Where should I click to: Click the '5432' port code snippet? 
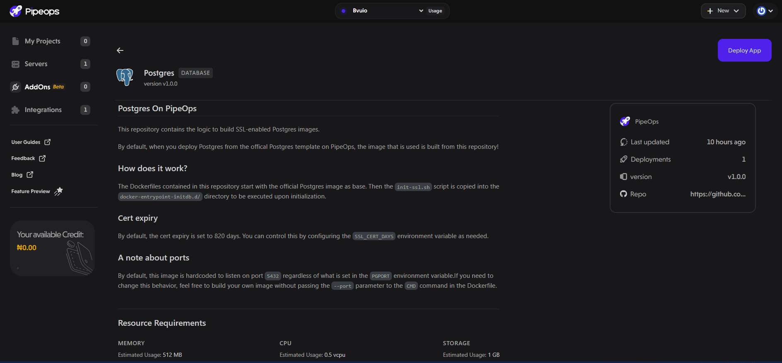click(x=273, y=276)
